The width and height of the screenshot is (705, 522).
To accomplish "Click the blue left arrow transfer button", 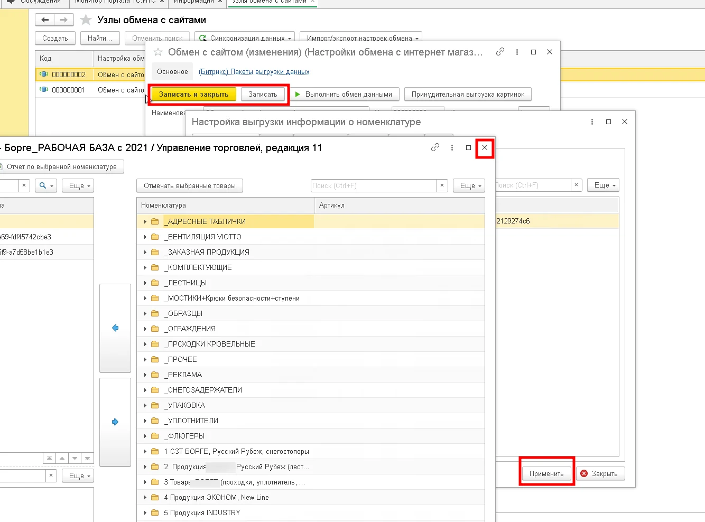I will click(115, 328).
